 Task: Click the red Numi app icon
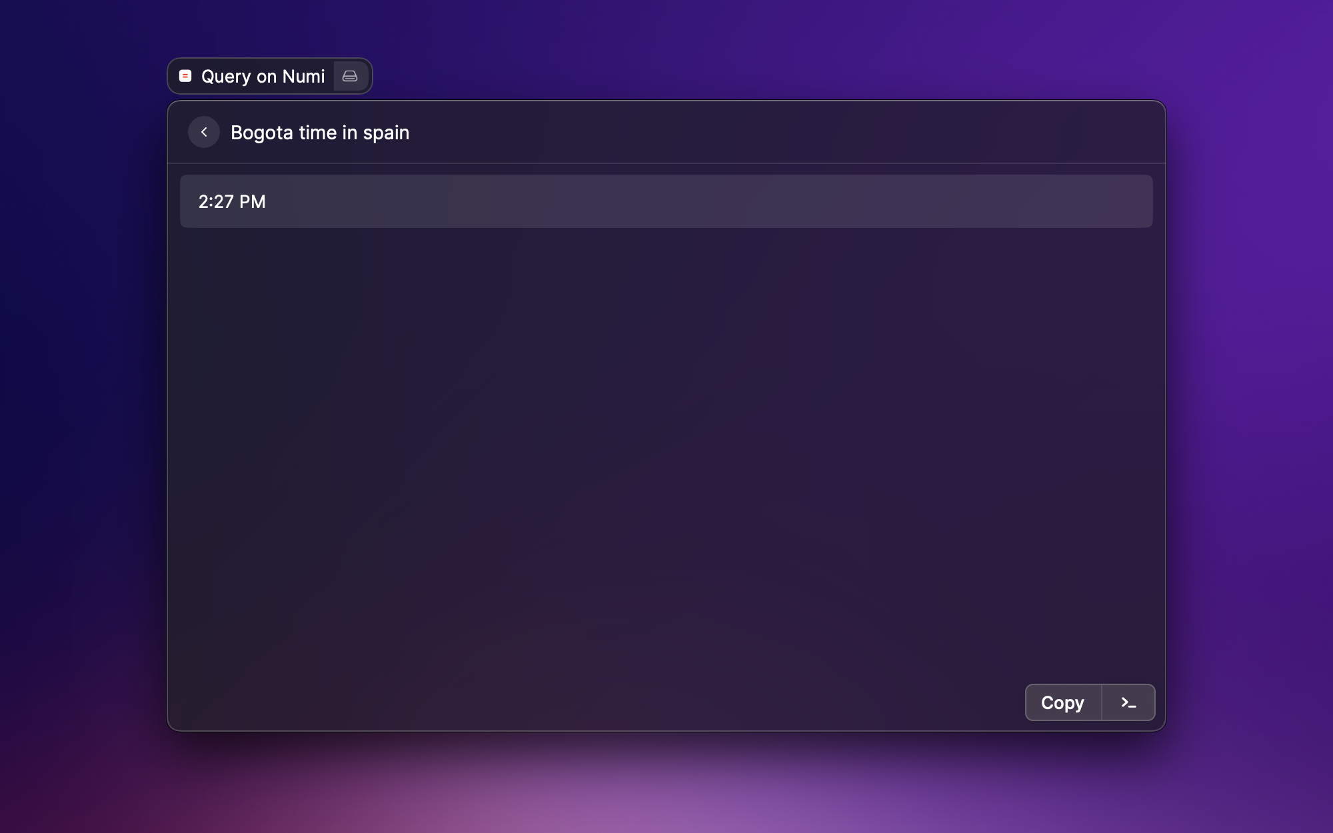pos(185,76)
